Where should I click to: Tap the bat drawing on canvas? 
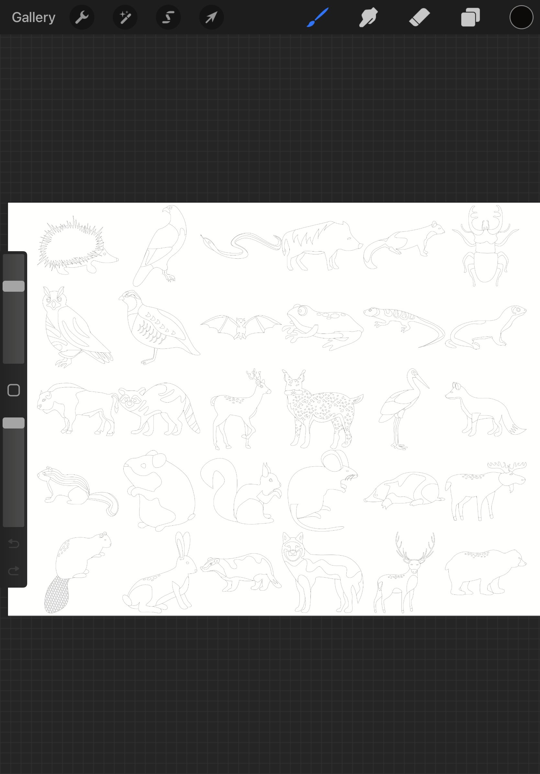[x=241, y=327]
